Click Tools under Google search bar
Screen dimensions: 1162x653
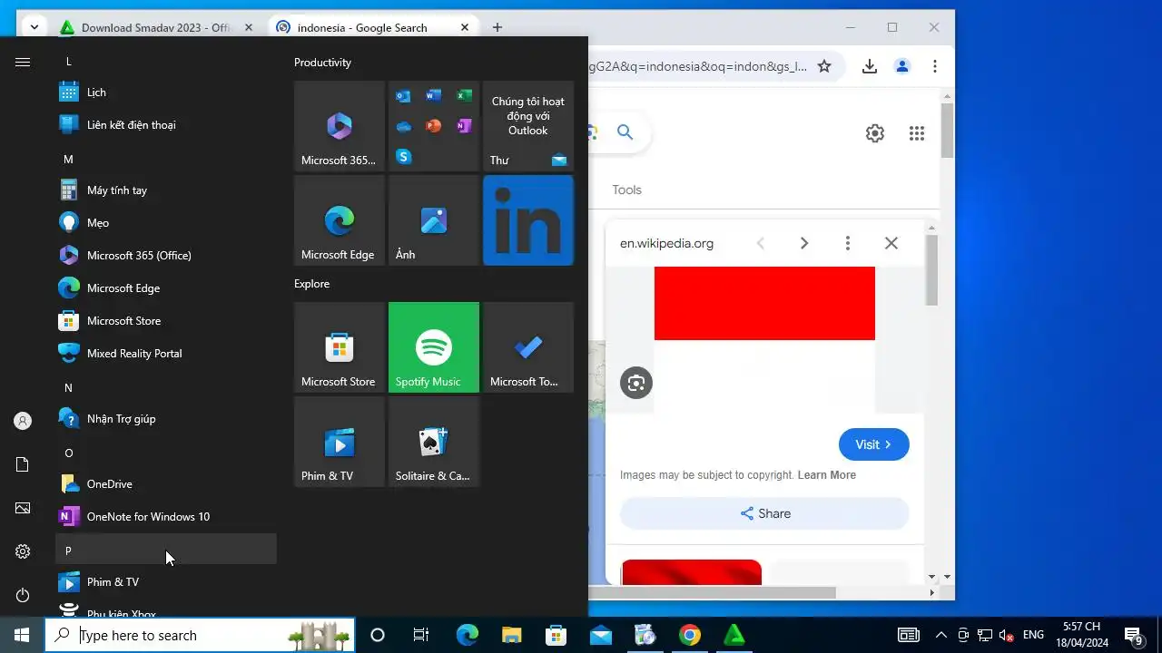click(x=626, y=190)
